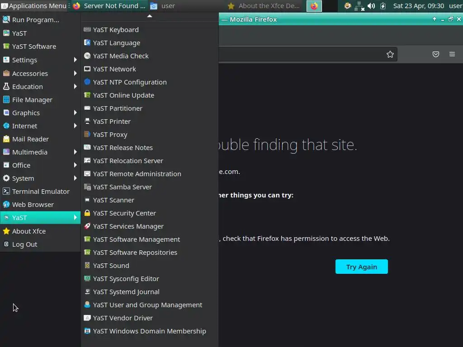The image size is (463, 347).
Task: Click the YaST Windows Domain Membership icon
Action: [87, 331]
